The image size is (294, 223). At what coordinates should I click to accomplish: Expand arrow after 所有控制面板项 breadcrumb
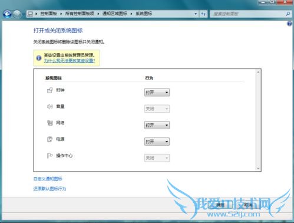pyautogui.click(x=98, y=14)
